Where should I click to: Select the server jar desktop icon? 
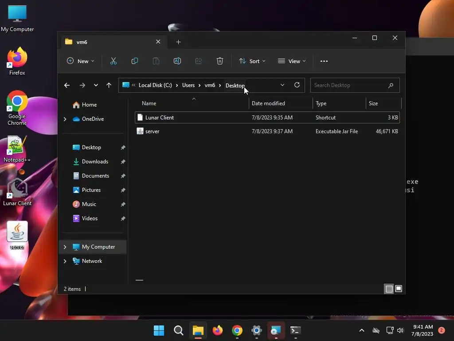17,235
